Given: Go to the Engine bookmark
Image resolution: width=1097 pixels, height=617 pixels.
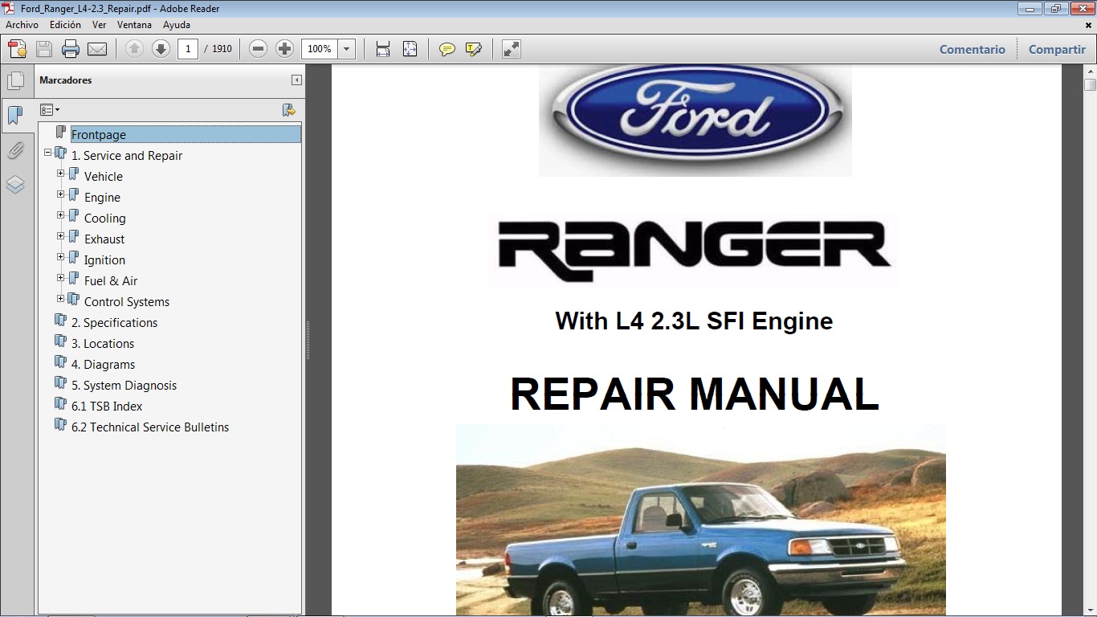Looking at the screenshot, I should 102,198.
